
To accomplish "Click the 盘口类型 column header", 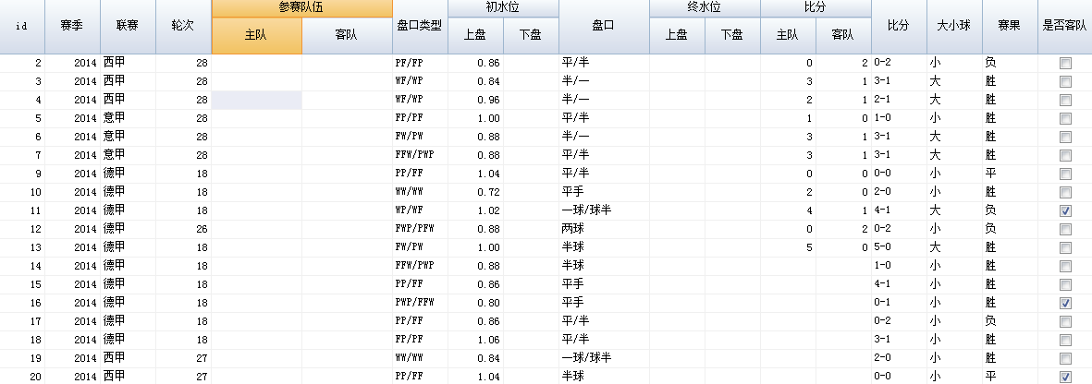I will tap(420, 27).
